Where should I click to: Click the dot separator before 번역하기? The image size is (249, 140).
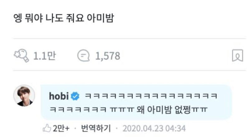(x=75, y=128)
